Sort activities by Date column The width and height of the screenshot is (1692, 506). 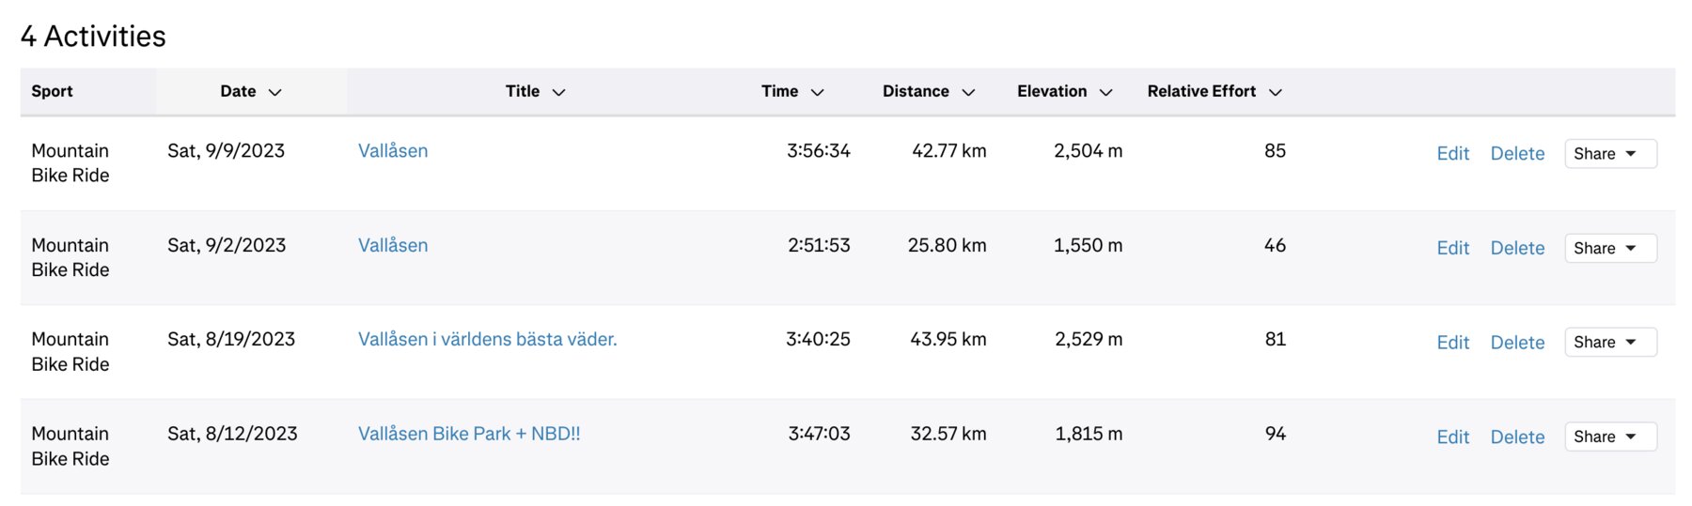tap(250, 91)
